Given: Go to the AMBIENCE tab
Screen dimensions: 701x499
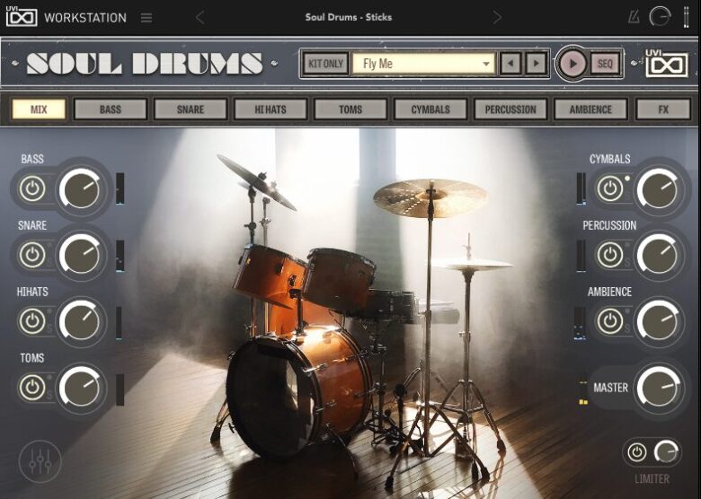Looking at the screenshot, I should (x=590, y=109).
